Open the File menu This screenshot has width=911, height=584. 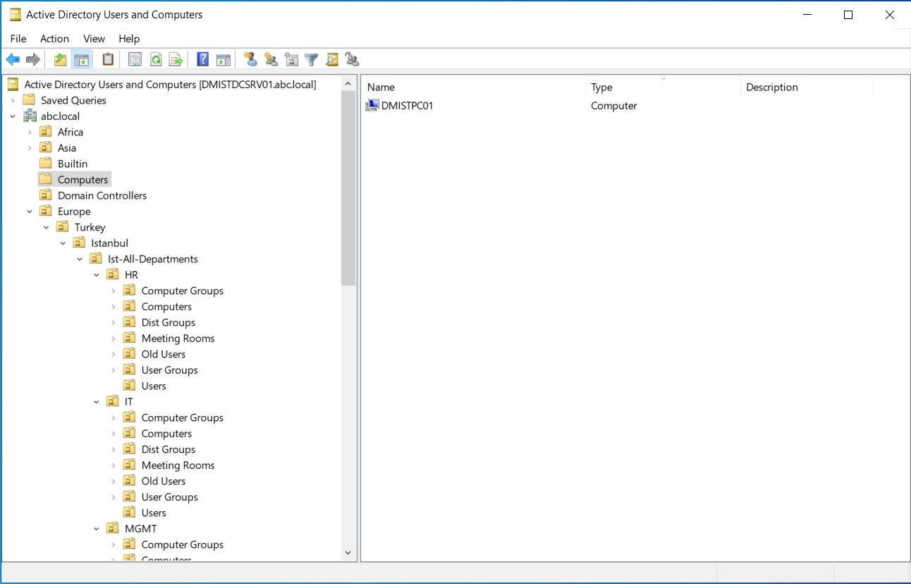[18, 39]
